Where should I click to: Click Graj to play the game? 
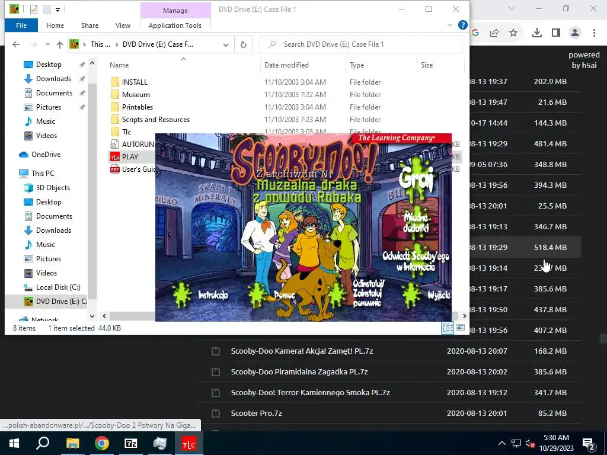click(x=416, y=179)
